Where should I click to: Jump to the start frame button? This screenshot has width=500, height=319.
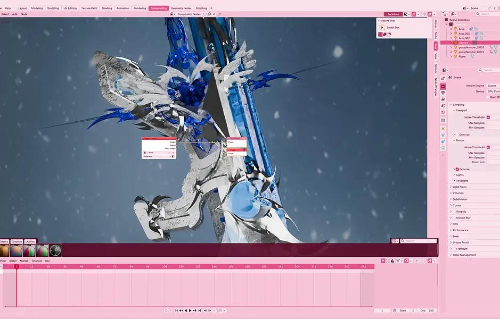tap(176, 310)
